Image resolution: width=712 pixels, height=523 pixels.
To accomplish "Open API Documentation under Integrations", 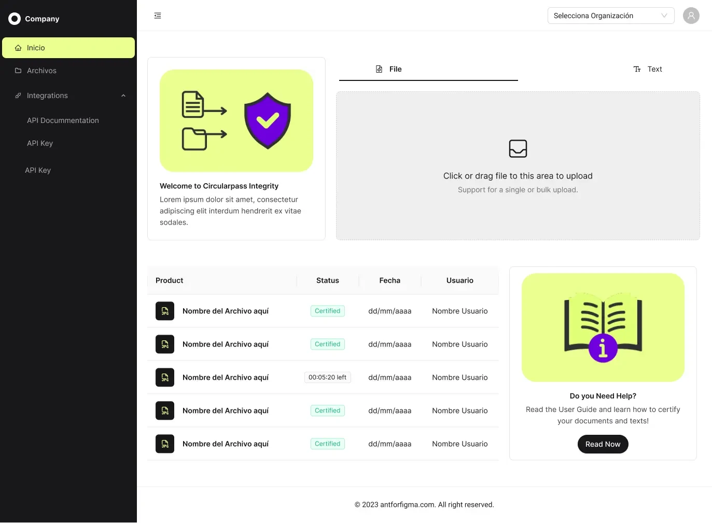I will click(63, 120).
